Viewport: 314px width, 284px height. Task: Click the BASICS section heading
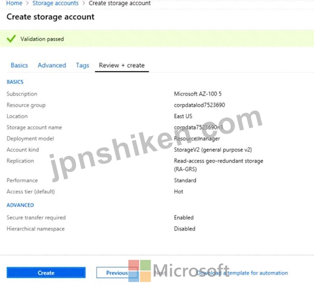[x=15, y=82]
